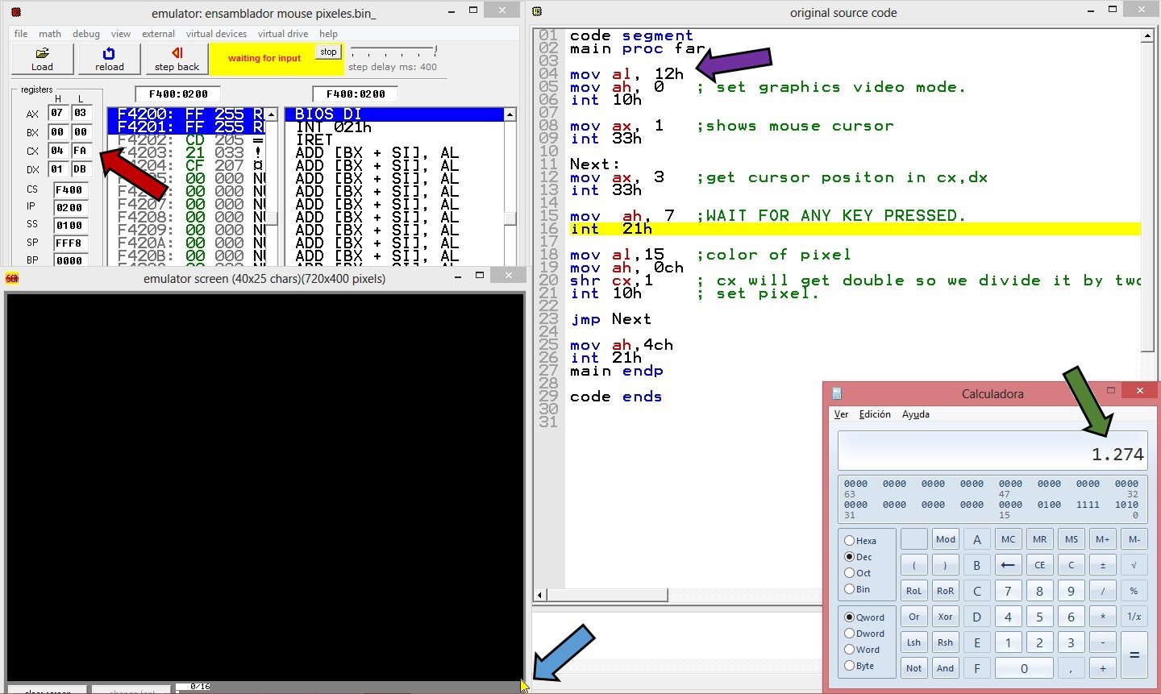The height and width of the screenshot is (694, 1161).
Task: Click the square root button
Action: 1134,565
